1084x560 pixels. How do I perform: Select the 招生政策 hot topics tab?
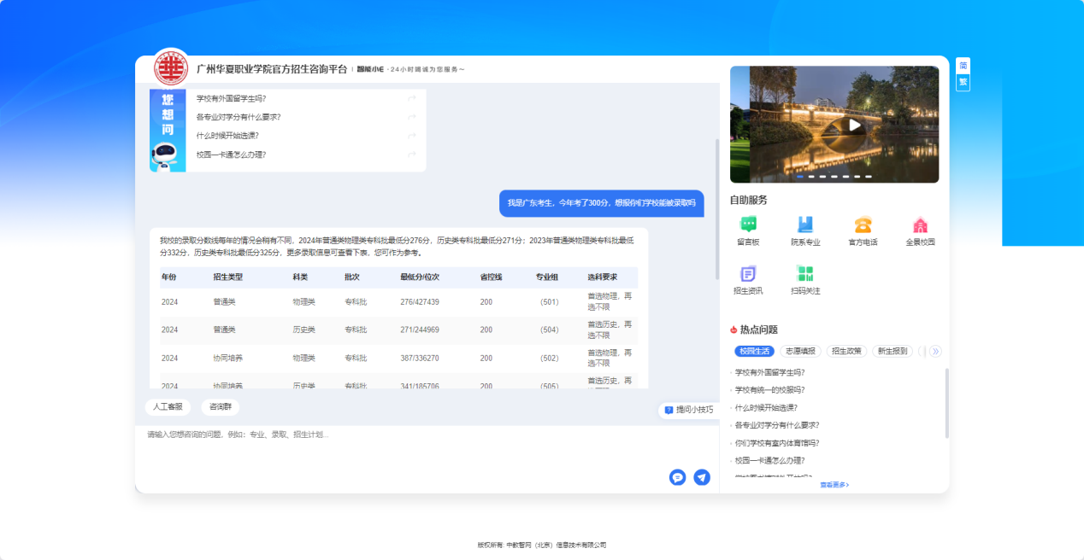[847, 351]
